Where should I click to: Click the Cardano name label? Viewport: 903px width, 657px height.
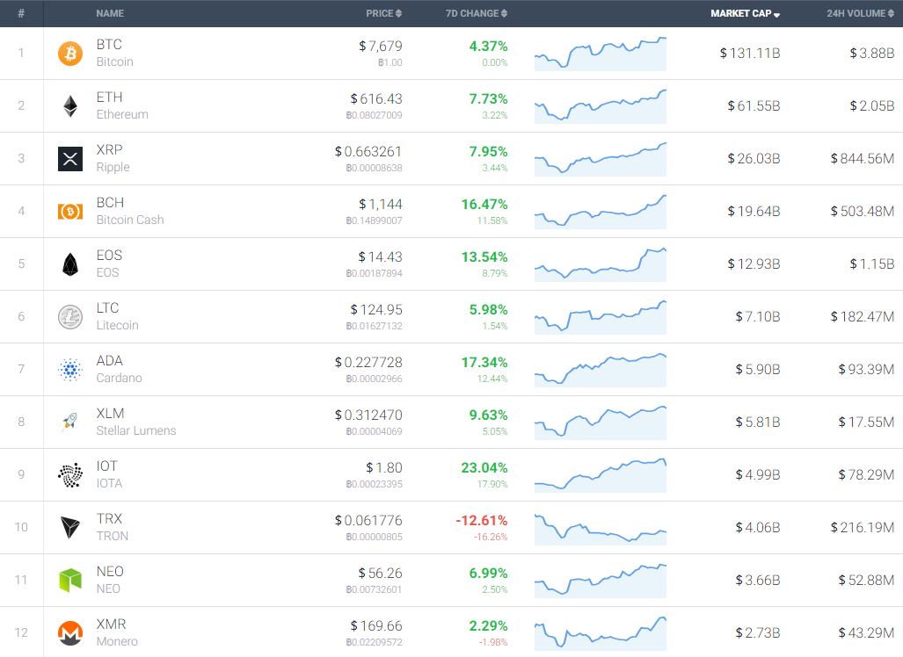click(x=120, y=378)
